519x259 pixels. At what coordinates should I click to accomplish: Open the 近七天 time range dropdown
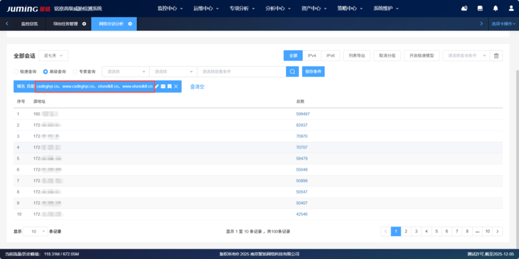[x=53, y=56]
